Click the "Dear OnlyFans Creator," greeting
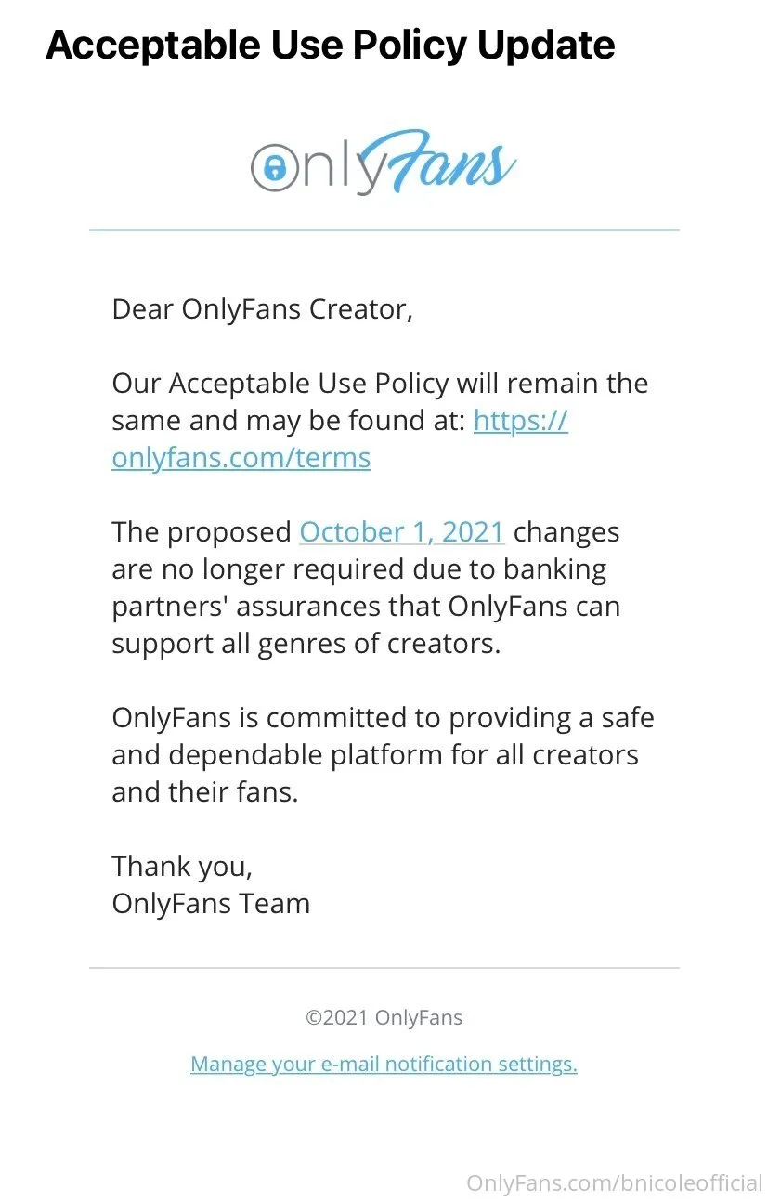Viewport: 768px width, 1202px height. (x=262, y=308)
